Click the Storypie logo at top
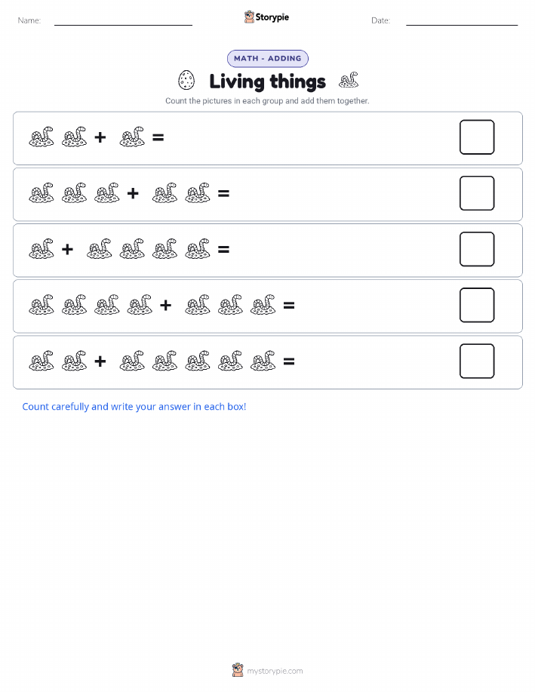The height and width of the screenshot is (692, 535). coord(266,17)
